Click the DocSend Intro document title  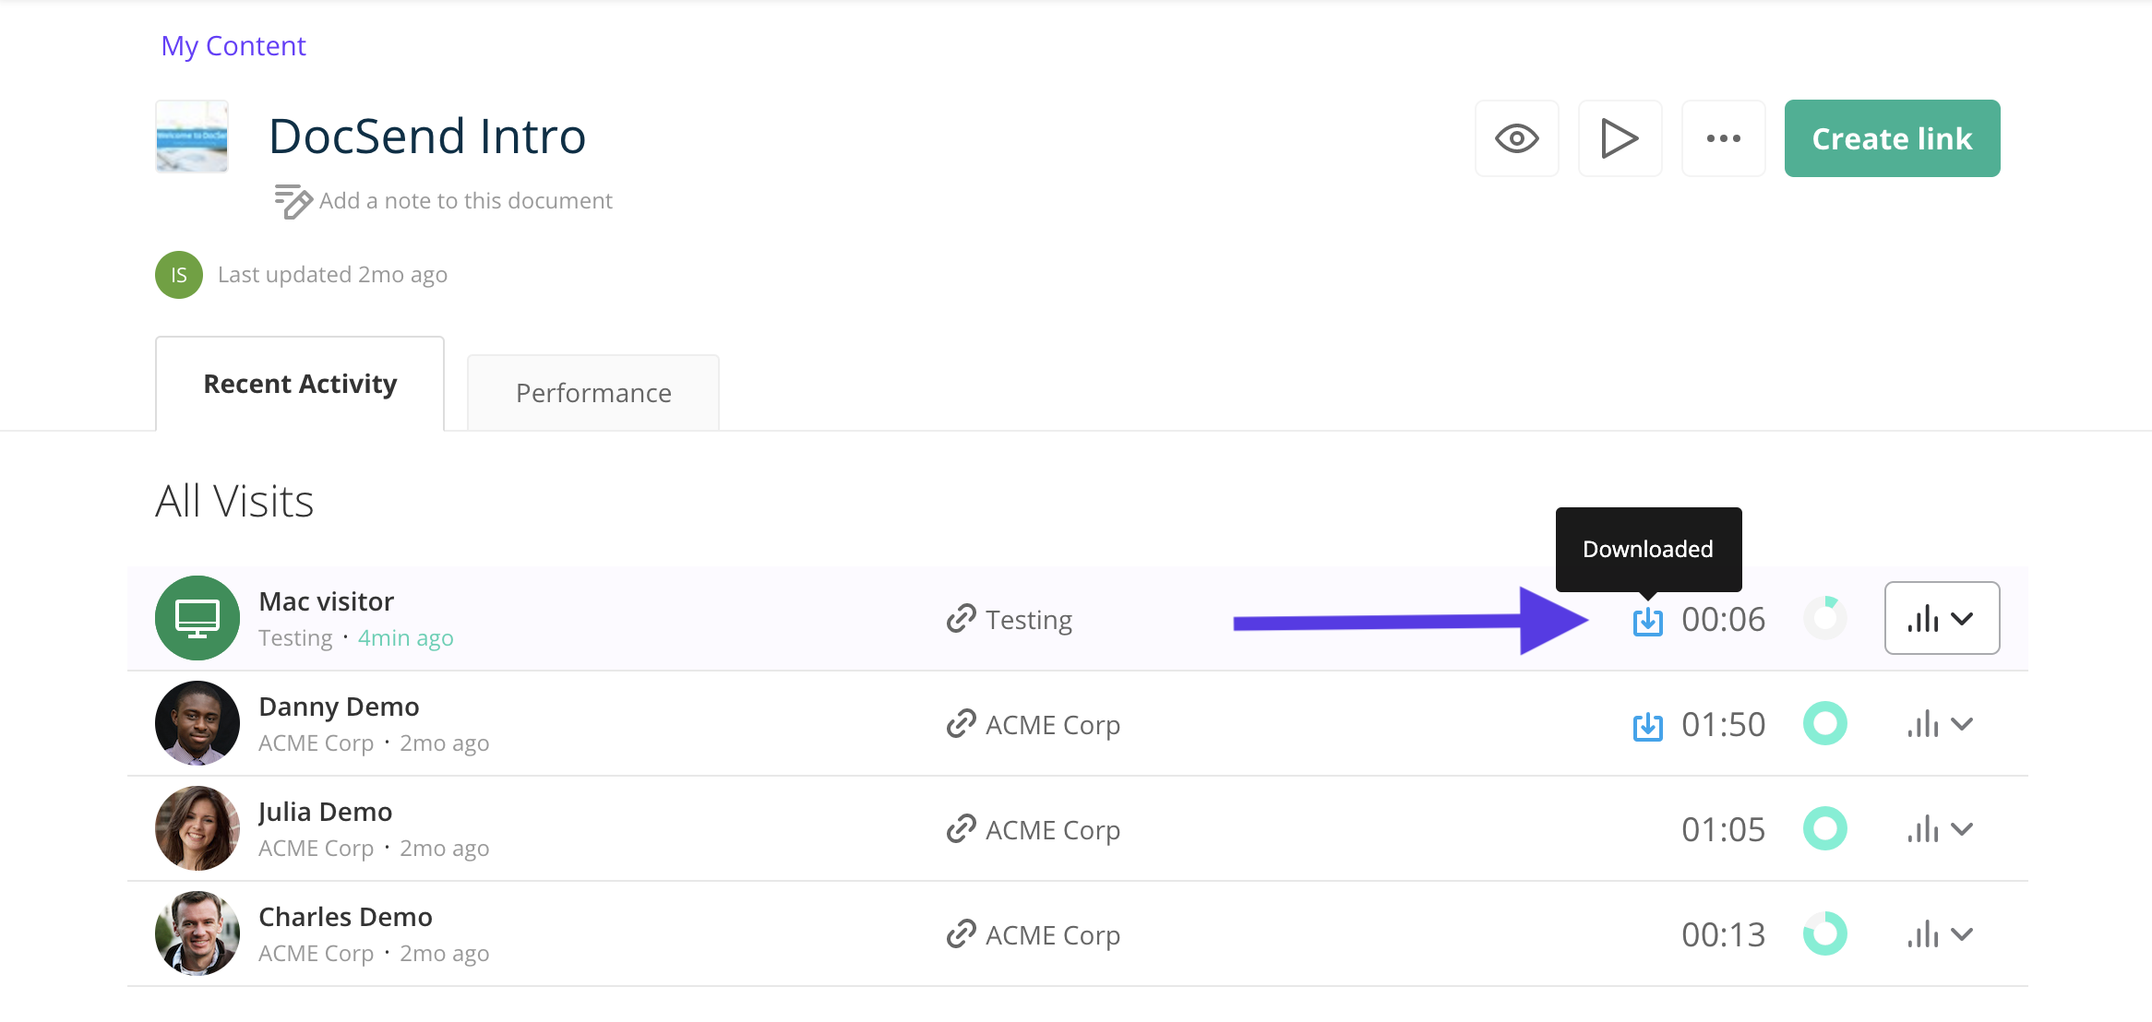427,137
